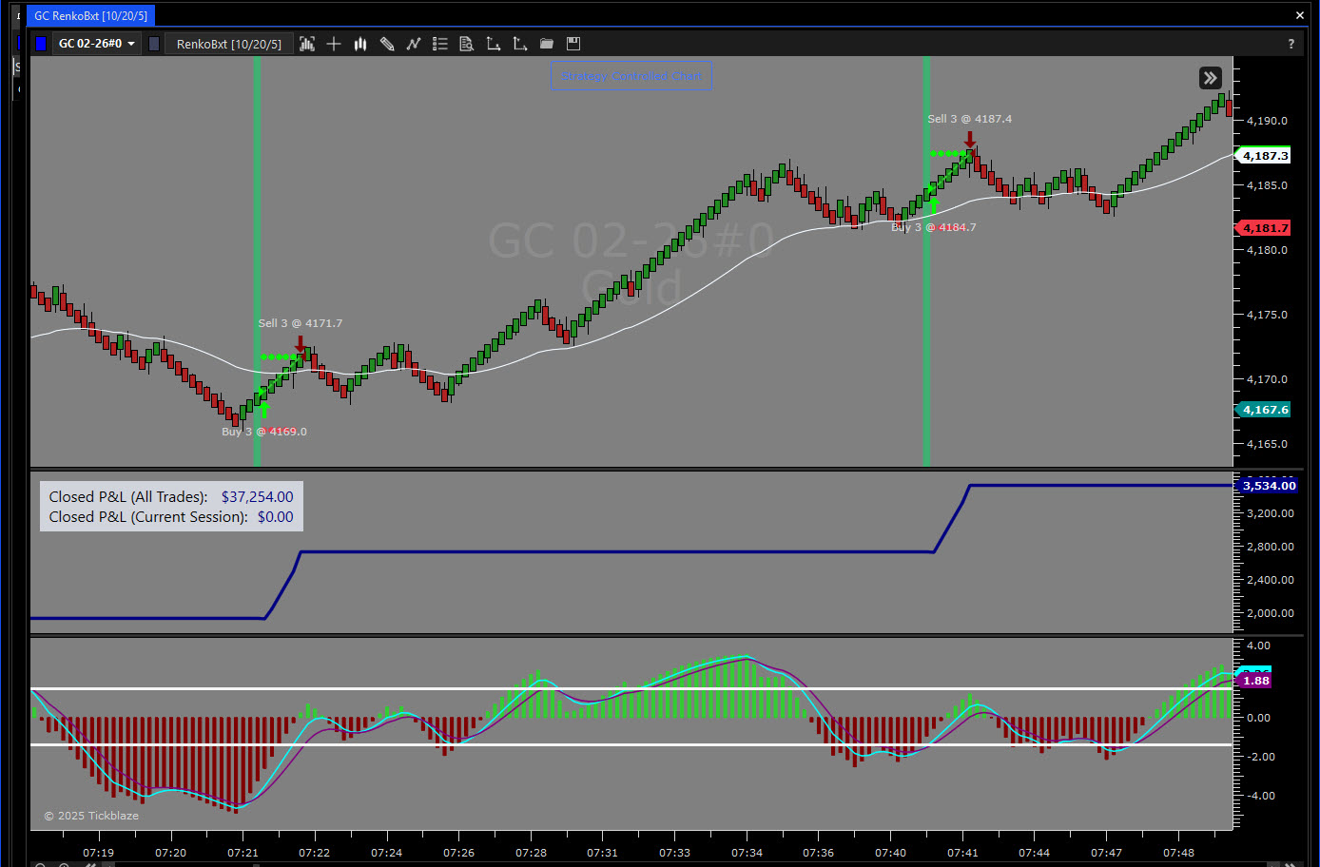This screenshot has height=867, width=1320.
Task: Open the candlestick chart style icon
Action: pyautogui.click(x=360, y=44)
